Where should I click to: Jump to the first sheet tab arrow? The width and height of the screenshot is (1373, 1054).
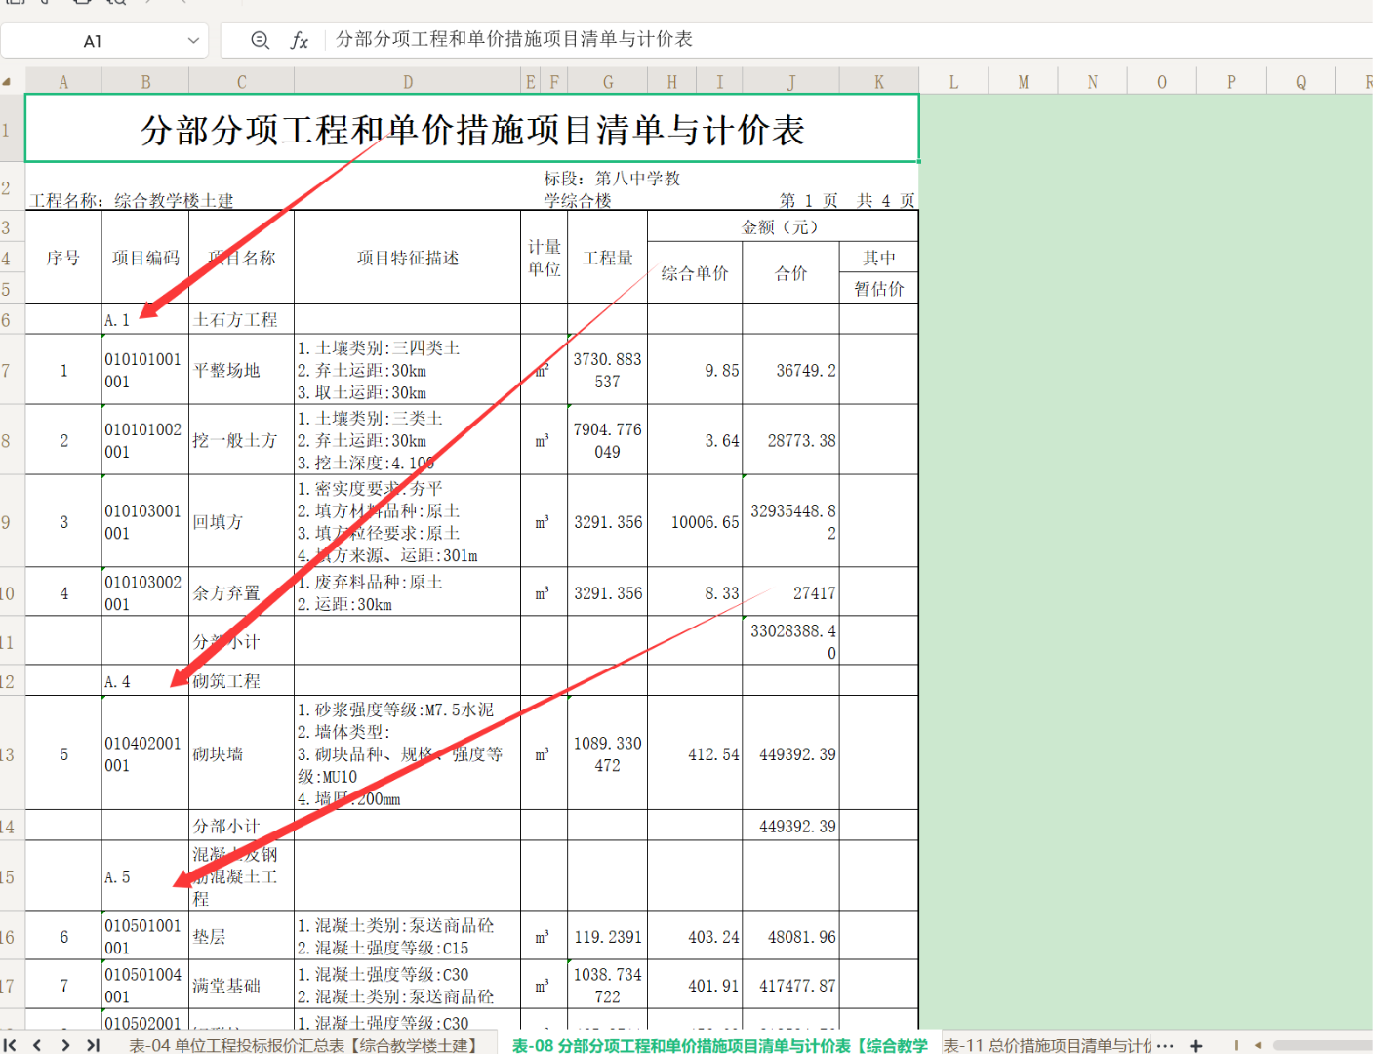[x=11, y=1045]
